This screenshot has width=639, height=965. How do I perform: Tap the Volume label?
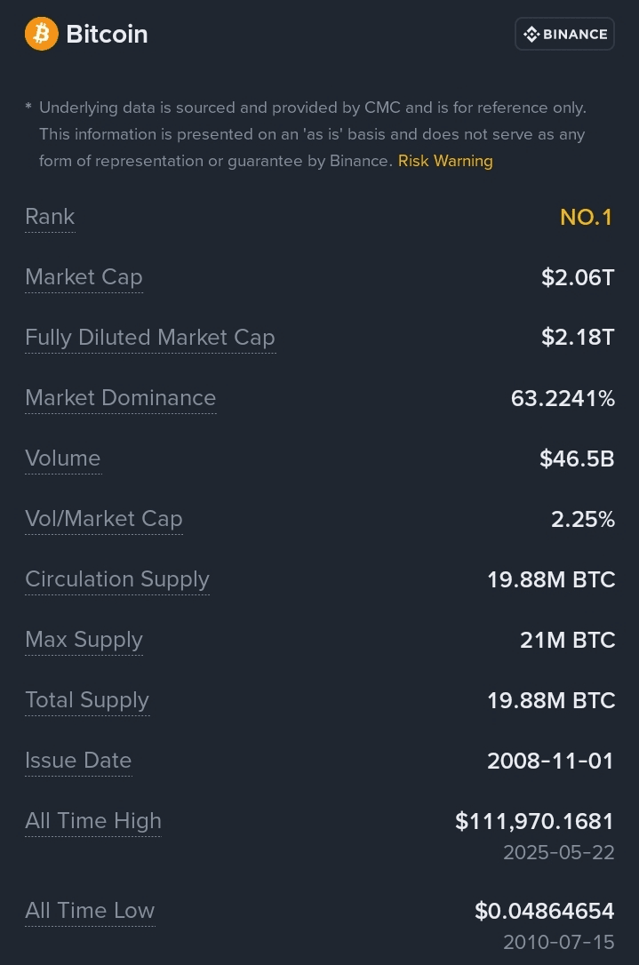tap(63, 459)
